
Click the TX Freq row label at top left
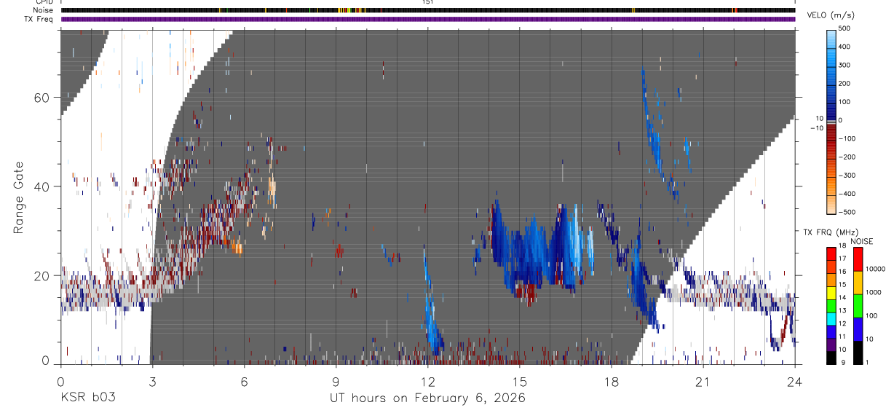[x=39, y=19]
